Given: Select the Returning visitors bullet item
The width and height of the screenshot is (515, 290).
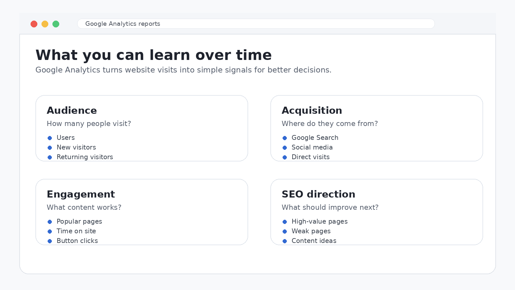Looking at the screenshot, I should [80, 157].
